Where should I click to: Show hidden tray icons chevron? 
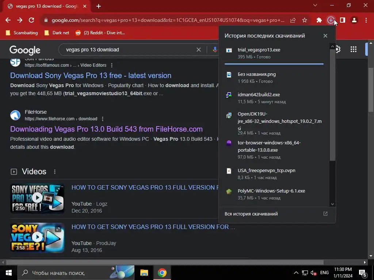pos(296,273)
